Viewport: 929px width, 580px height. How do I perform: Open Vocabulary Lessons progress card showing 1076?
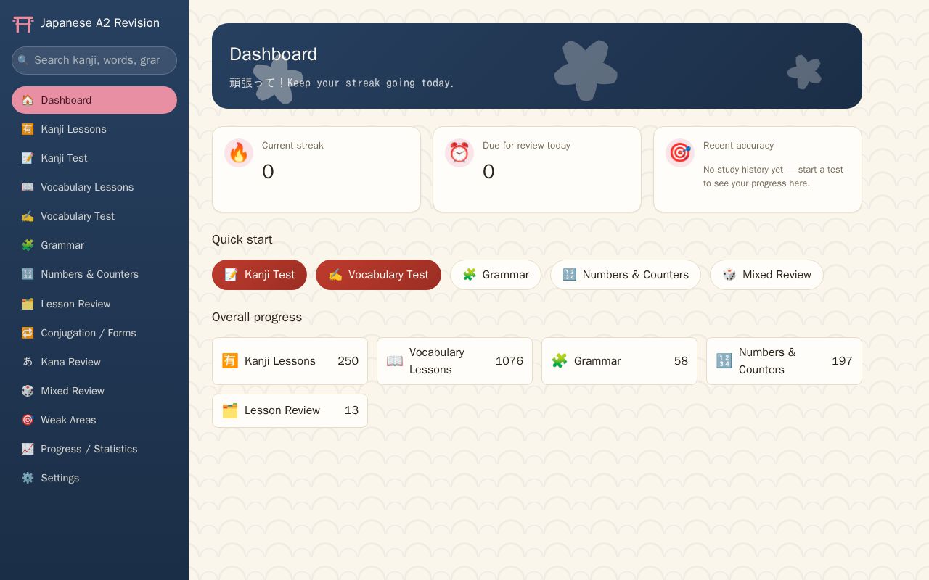pyautogui.click(x=454, y=361)
